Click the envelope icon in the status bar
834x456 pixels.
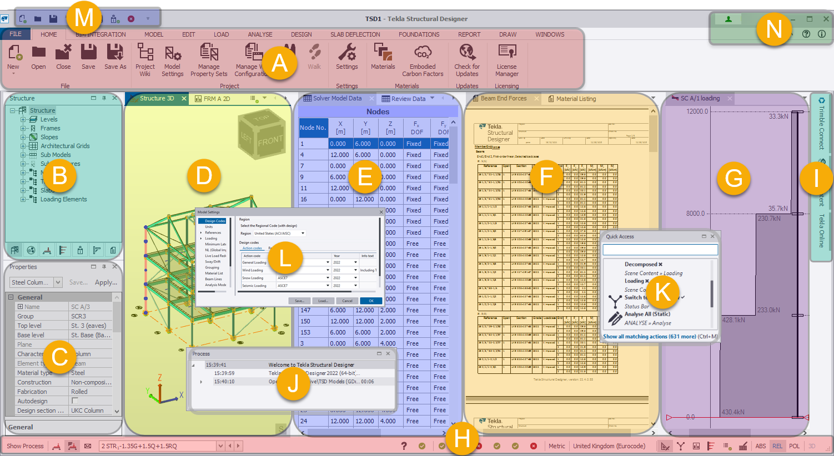[x=88, y=446]
